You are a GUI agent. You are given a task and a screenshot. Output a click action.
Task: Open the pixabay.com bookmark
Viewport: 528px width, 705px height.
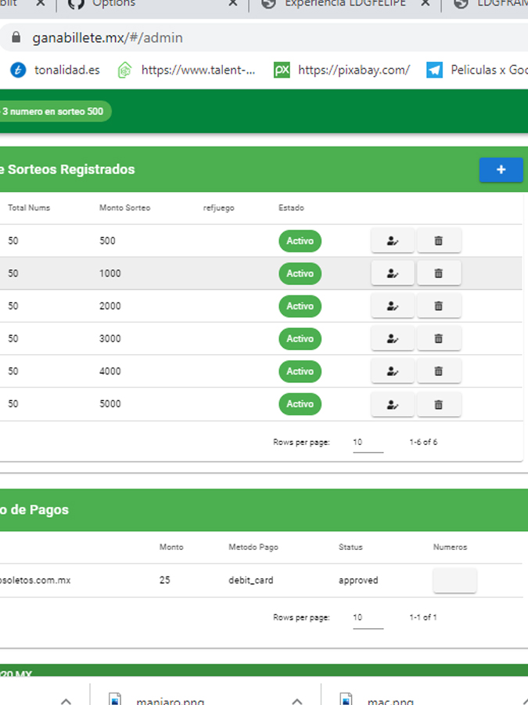(x=342, y=70)
